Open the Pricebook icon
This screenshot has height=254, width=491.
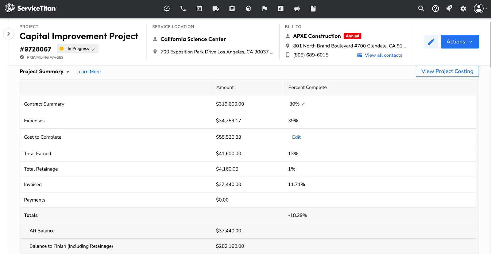pos(313,9)
